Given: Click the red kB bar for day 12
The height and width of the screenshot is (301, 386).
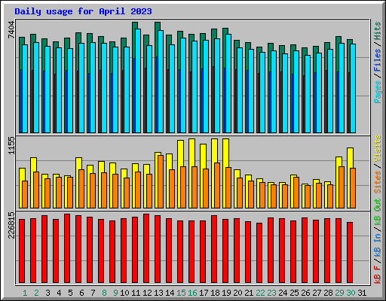Looking at the screenshot, I should tap(146, 248).
